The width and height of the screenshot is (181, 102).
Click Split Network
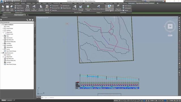coord(65,6)
